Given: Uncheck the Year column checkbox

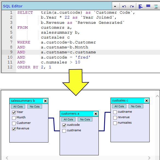Looking at the screenshot, I should [x=14, y=112].
